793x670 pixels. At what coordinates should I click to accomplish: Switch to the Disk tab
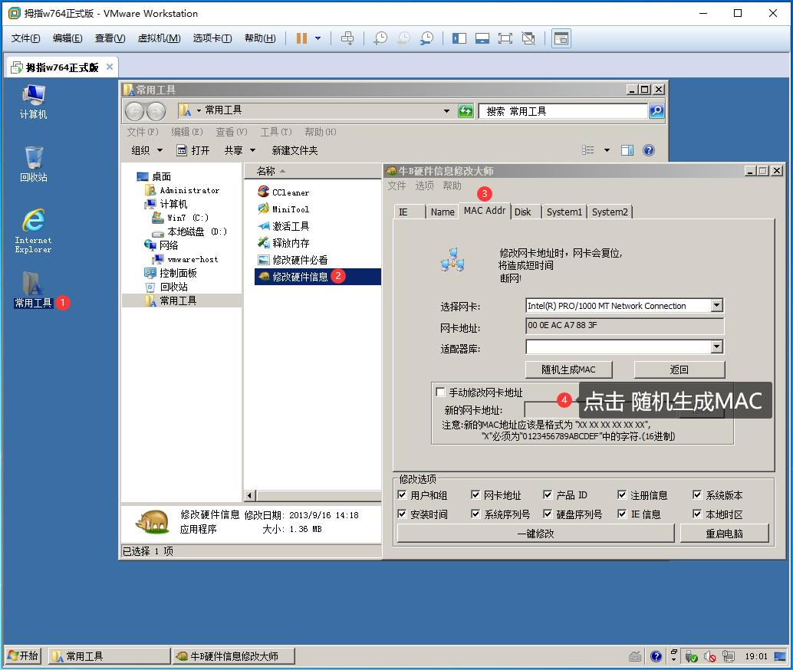(523, 212)
